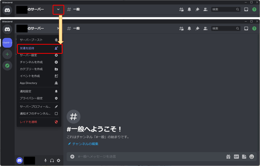Open threads icon in lower window header
Screen dimensions: 260x166
[x=181, y=29]
